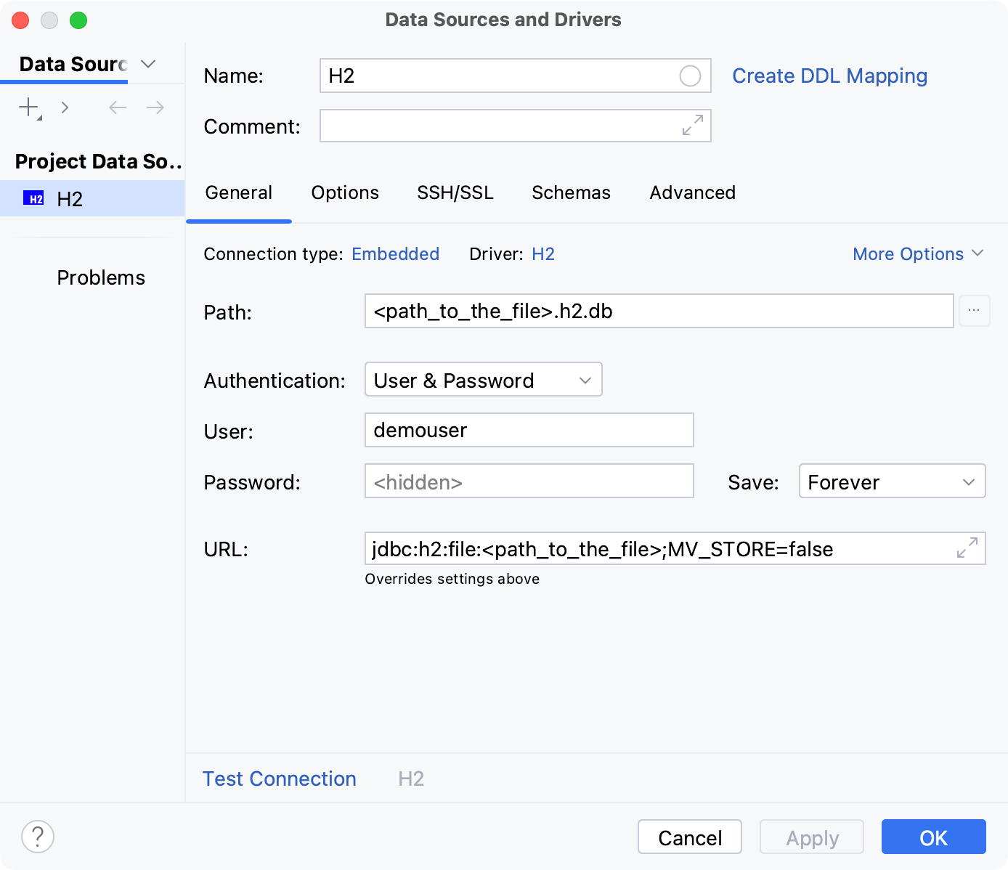
Task: Add a new data source using the plus icon
Action: coord(28,107)
